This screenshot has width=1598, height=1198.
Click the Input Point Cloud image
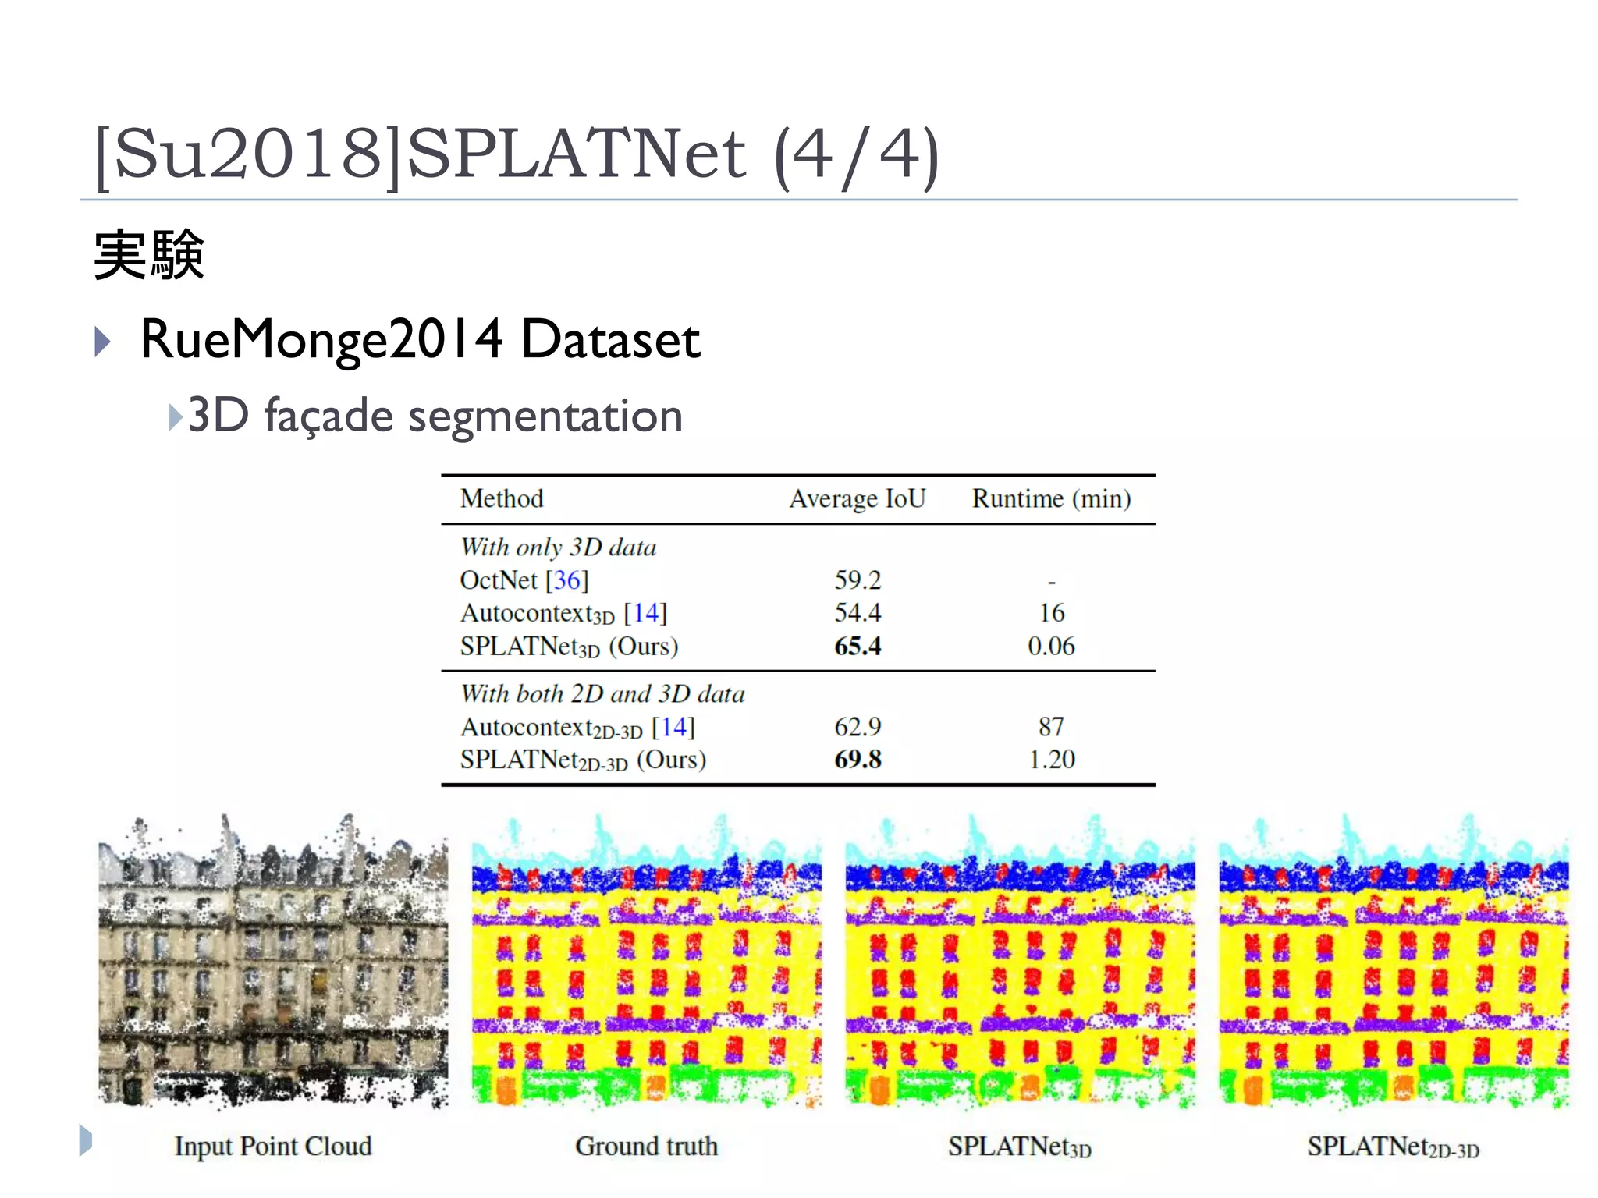(x=273, y=961)
